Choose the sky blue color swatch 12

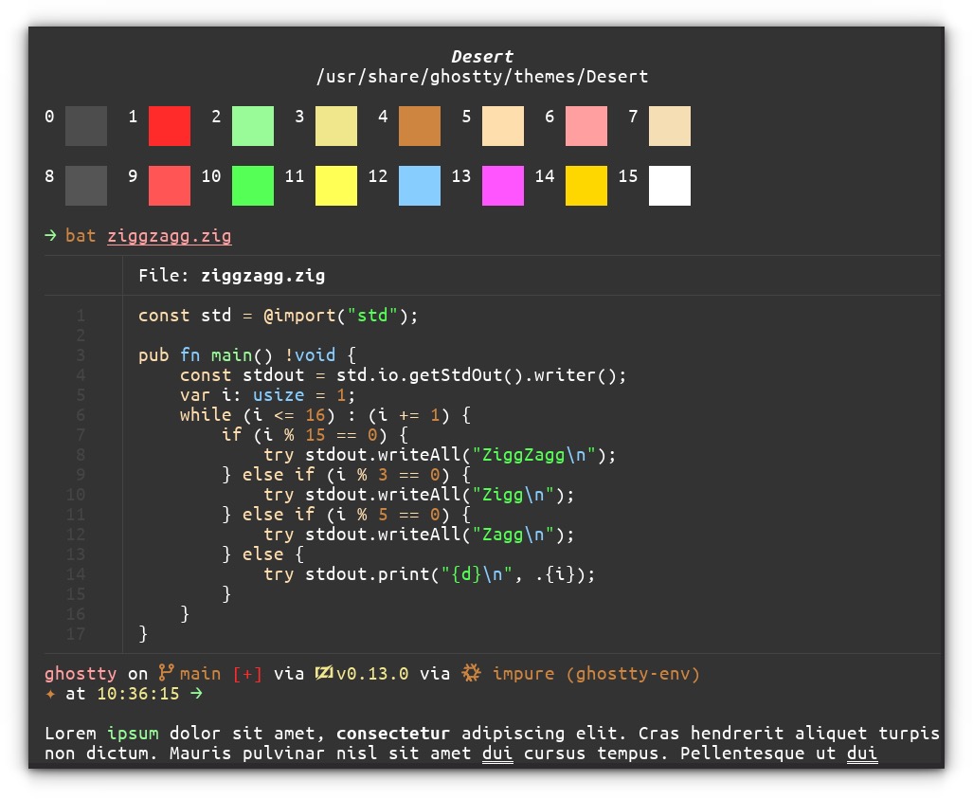coord(420,186)
